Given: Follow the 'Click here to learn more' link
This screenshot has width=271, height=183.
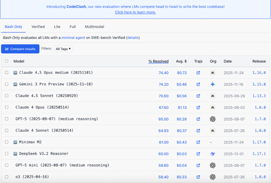Looking at the screenshot, I should pos(135,12).
